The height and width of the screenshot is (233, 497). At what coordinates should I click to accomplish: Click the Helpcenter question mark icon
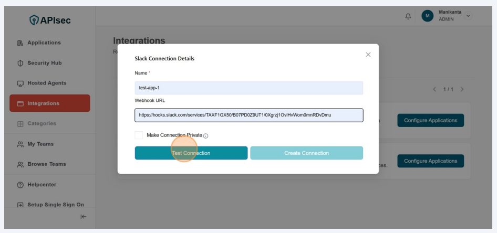click(x=19, y=185)
